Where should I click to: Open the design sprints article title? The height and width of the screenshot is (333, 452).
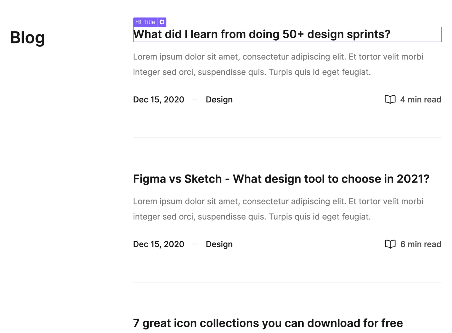(x=262, y=34)
